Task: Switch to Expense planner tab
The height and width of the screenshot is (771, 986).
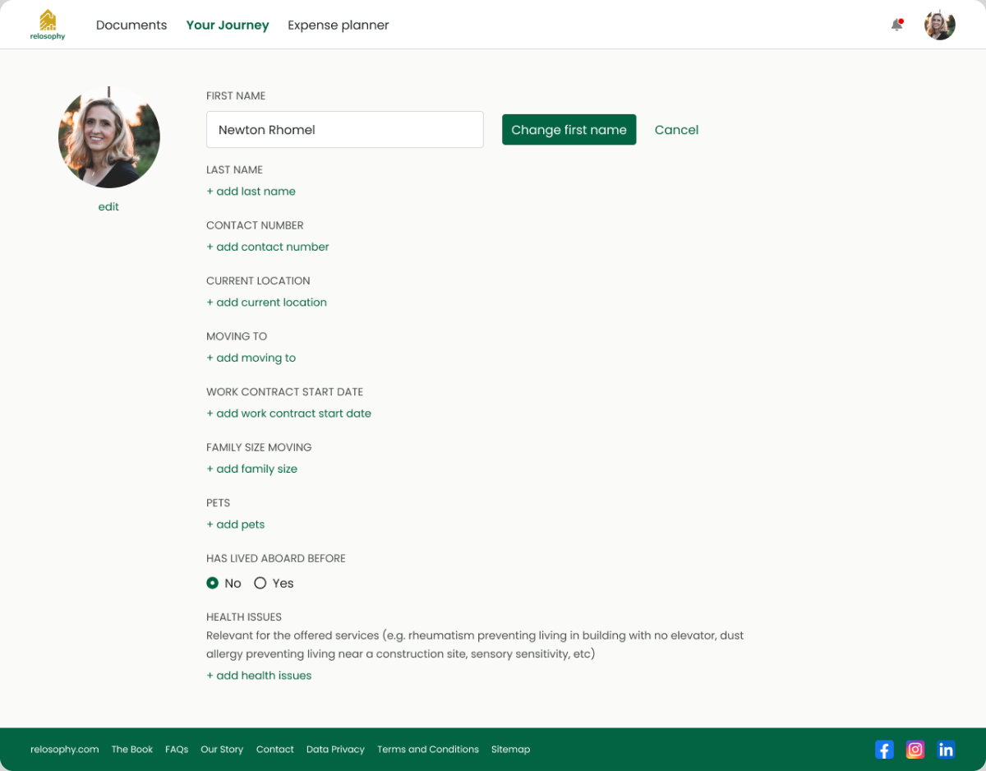Action: click(339, 25)
